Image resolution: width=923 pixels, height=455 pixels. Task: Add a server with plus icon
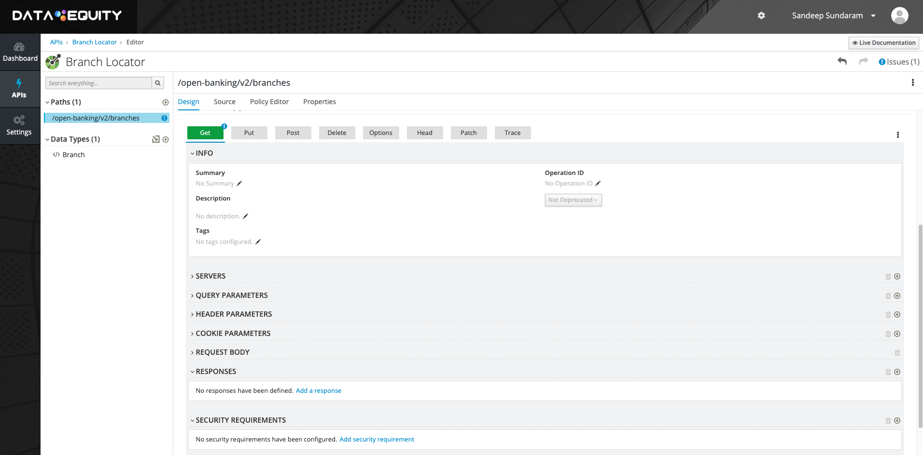(x=897, y=276)
